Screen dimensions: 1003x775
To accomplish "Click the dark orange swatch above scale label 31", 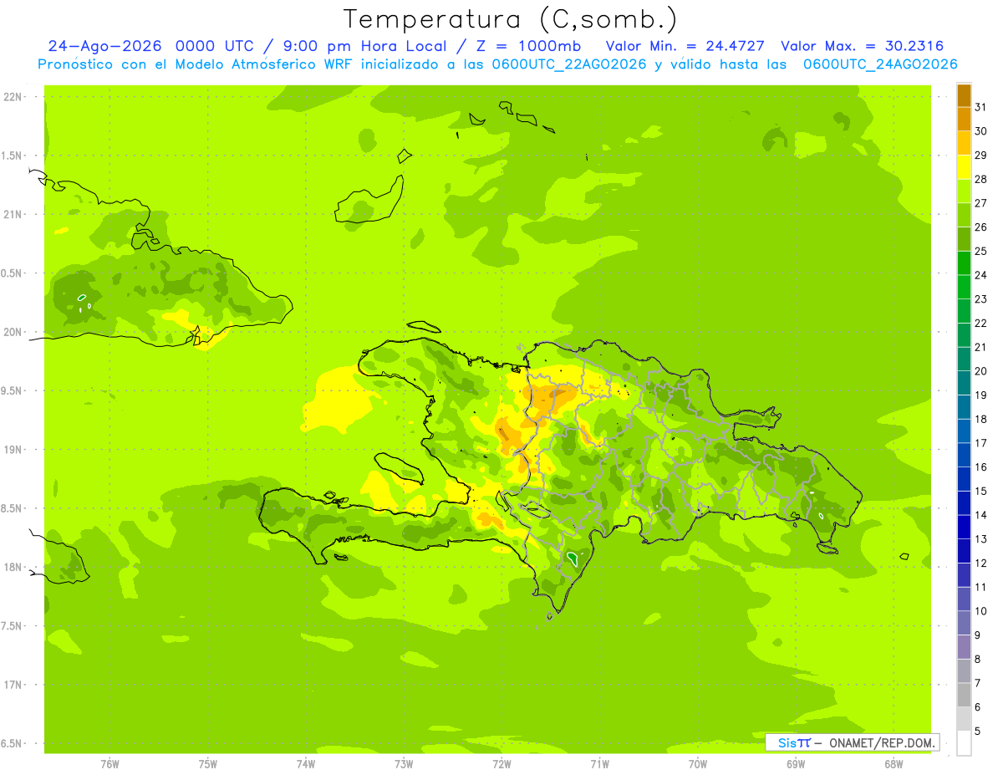I will 964,95.
